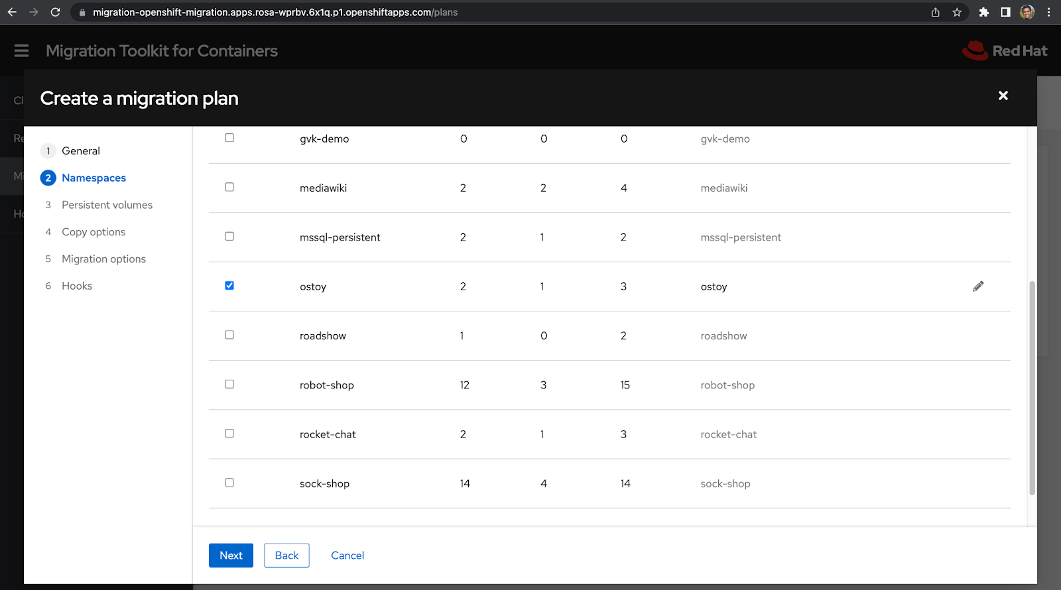Open the Chrome profile avatar
This screenshot has width=1061, height=590.
coord(1027,12)
